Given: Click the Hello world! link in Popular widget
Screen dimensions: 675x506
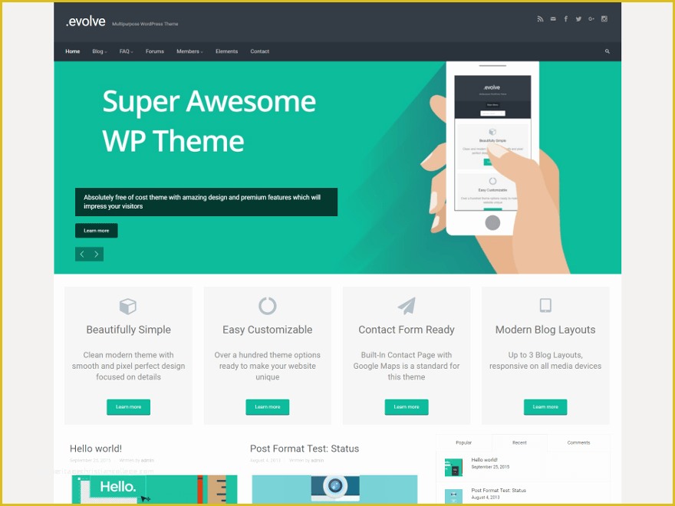Looking at the screenshot, I should (484, 460).
